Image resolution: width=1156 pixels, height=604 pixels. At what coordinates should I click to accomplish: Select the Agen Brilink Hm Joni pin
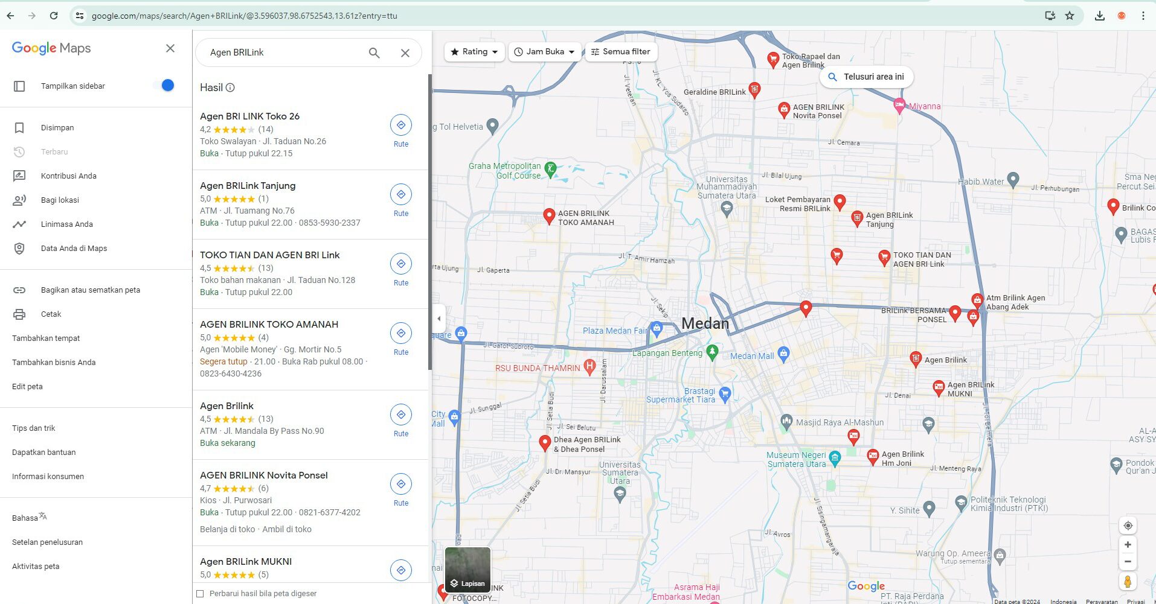pos(873,457)
